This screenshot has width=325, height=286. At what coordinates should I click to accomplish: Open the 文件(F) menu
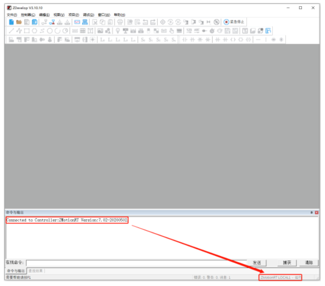pos(12,15)
